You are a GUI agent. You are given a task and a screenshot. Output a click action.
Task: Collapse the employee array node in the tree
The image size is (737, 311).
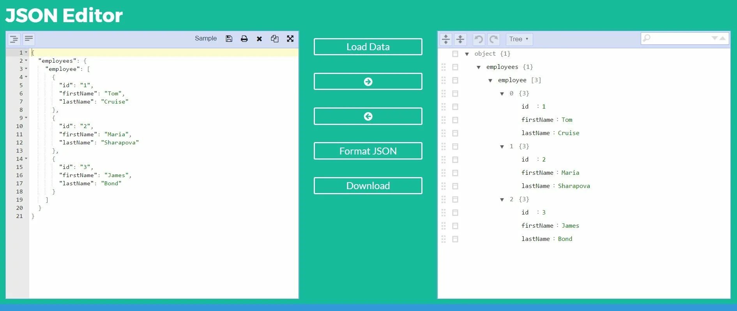pos(490,81)
